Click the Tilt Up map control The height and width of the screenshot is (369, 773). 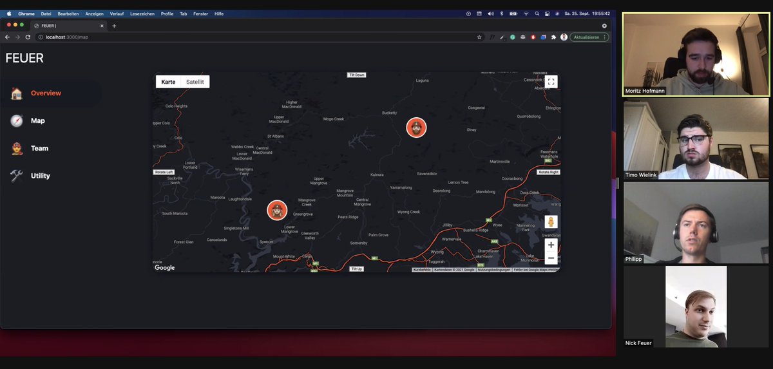(356, 269)
